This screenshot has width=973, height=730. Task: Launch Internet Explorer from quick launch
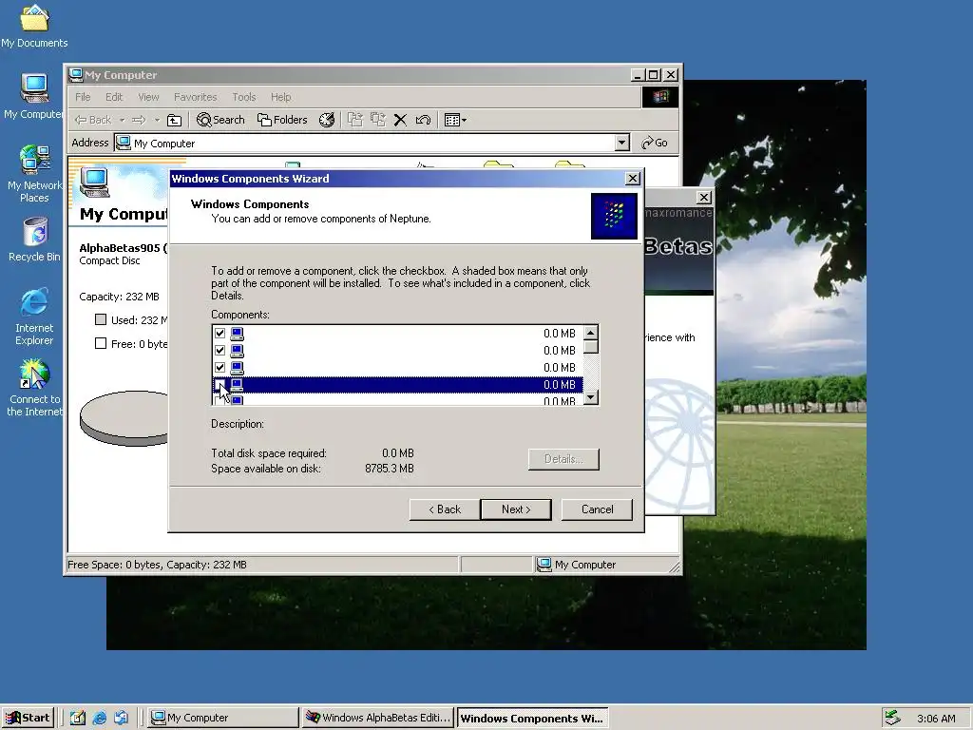(99, 718)
